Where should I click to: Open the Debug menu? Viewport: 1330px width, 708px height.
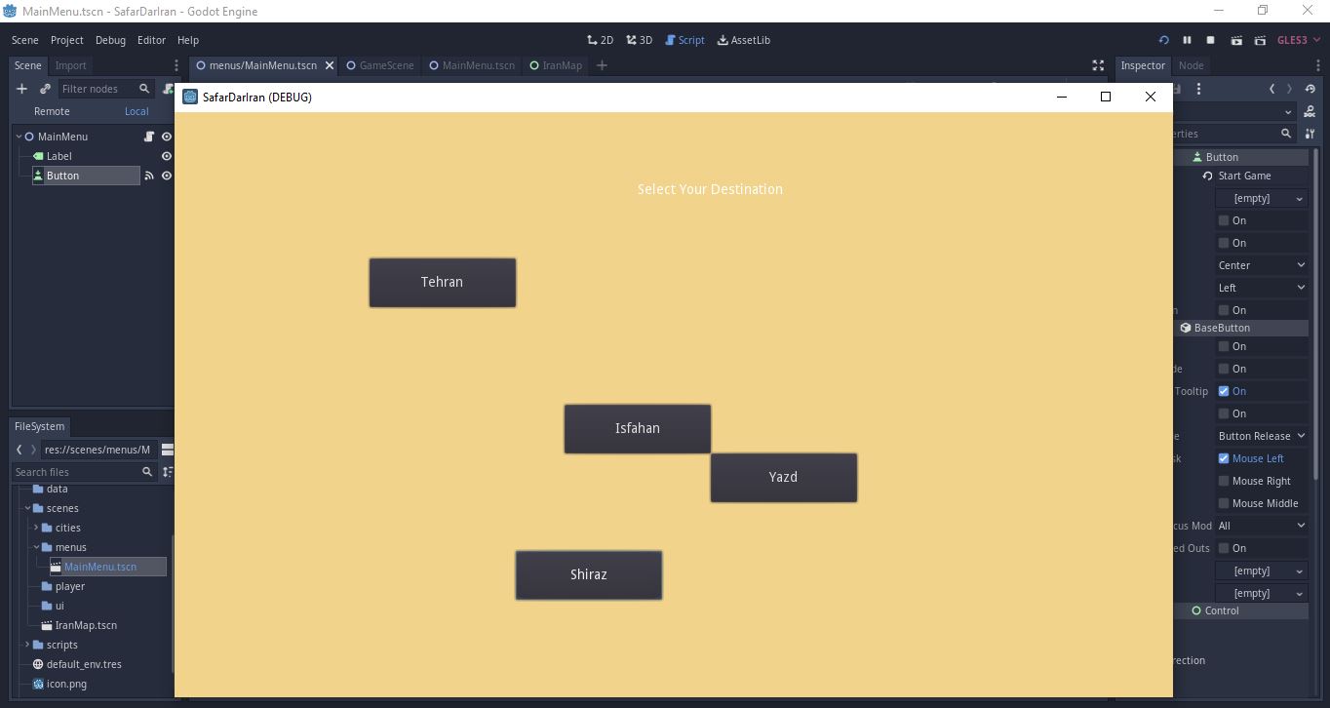tap(110, 40)
